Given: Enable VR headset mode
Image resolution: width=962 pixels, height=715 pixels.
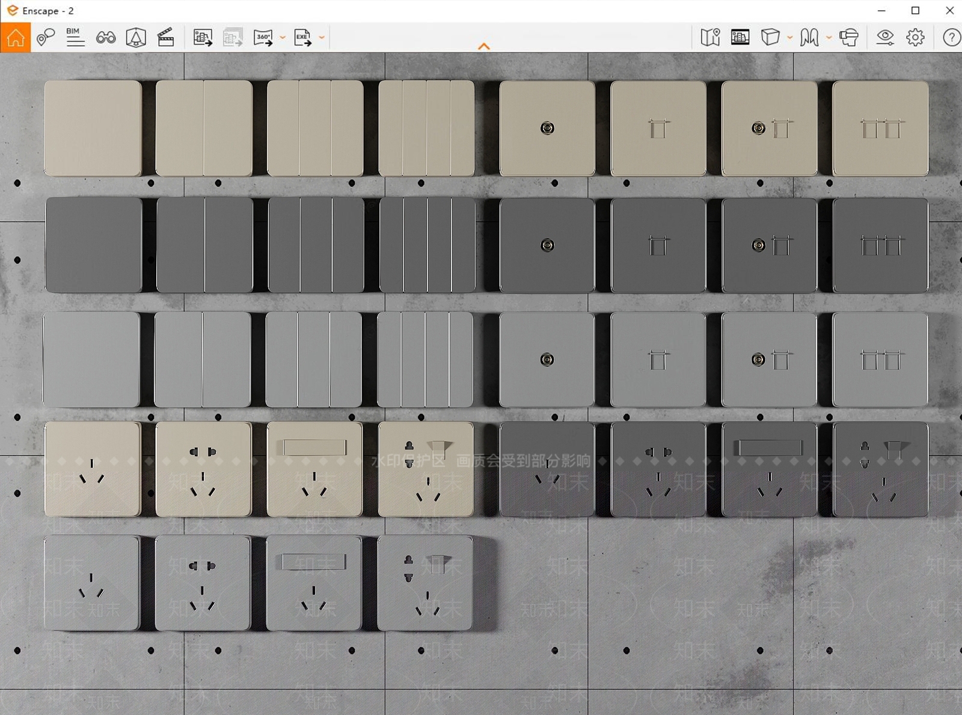Looking at the screenshot, I should click(849, 37).
